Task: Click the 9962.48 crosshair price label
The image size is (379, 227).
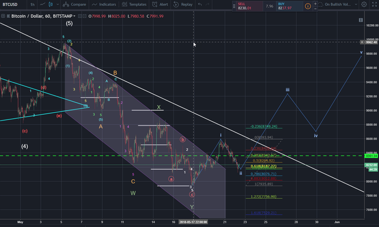Action: tap(371, 42)
